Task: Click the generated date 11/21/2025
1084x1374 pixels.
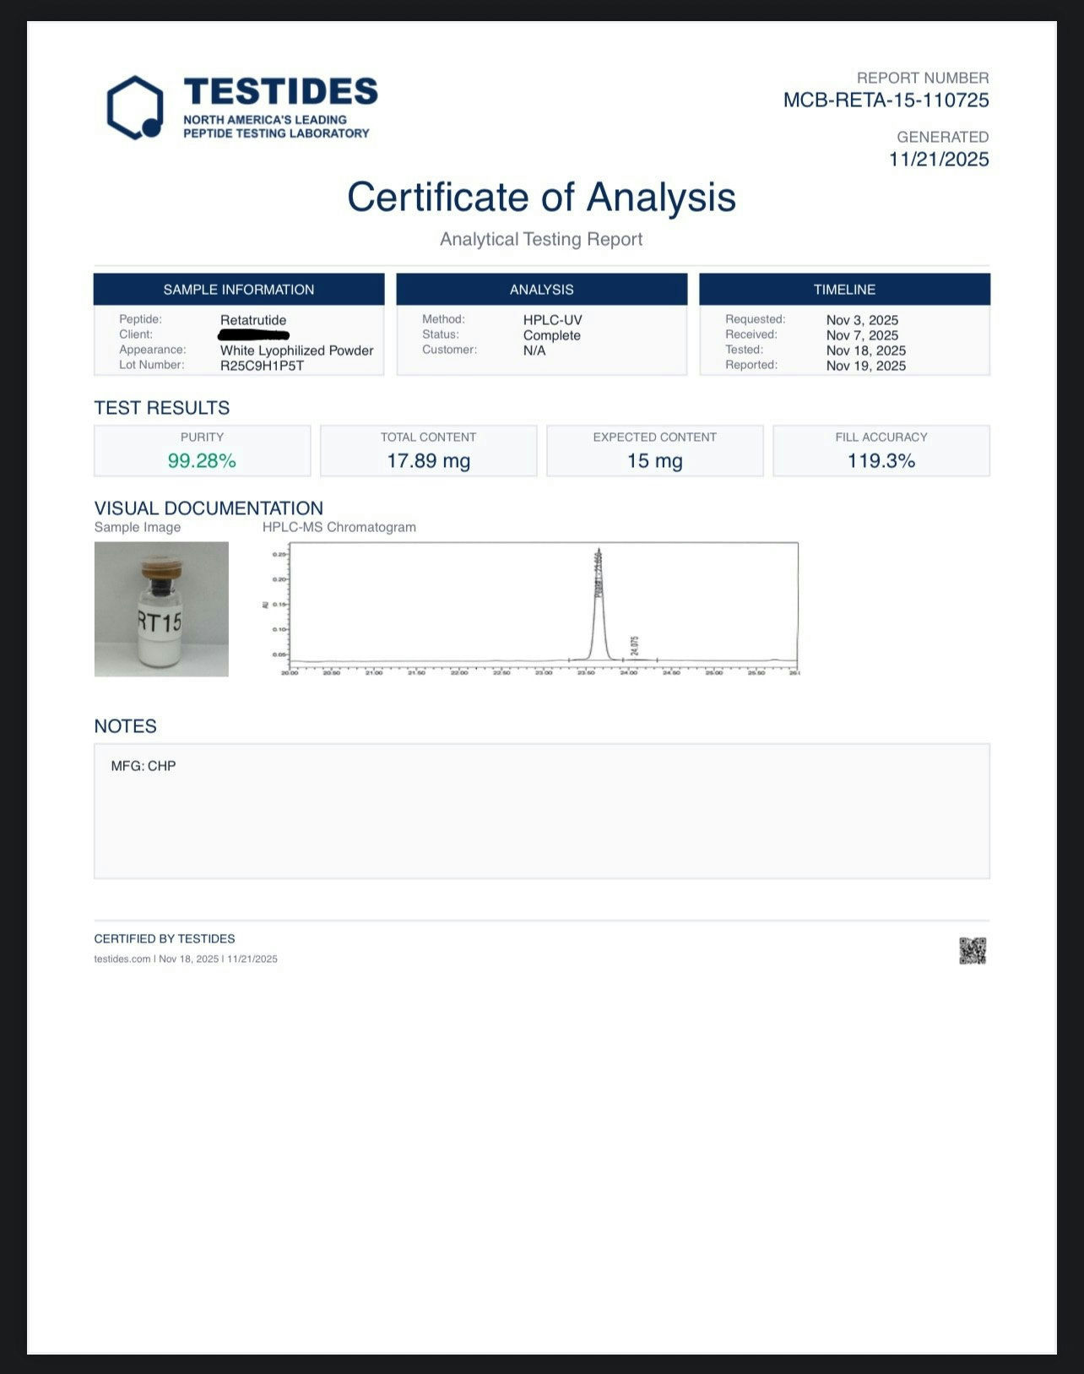Action: tap(939, 160)
